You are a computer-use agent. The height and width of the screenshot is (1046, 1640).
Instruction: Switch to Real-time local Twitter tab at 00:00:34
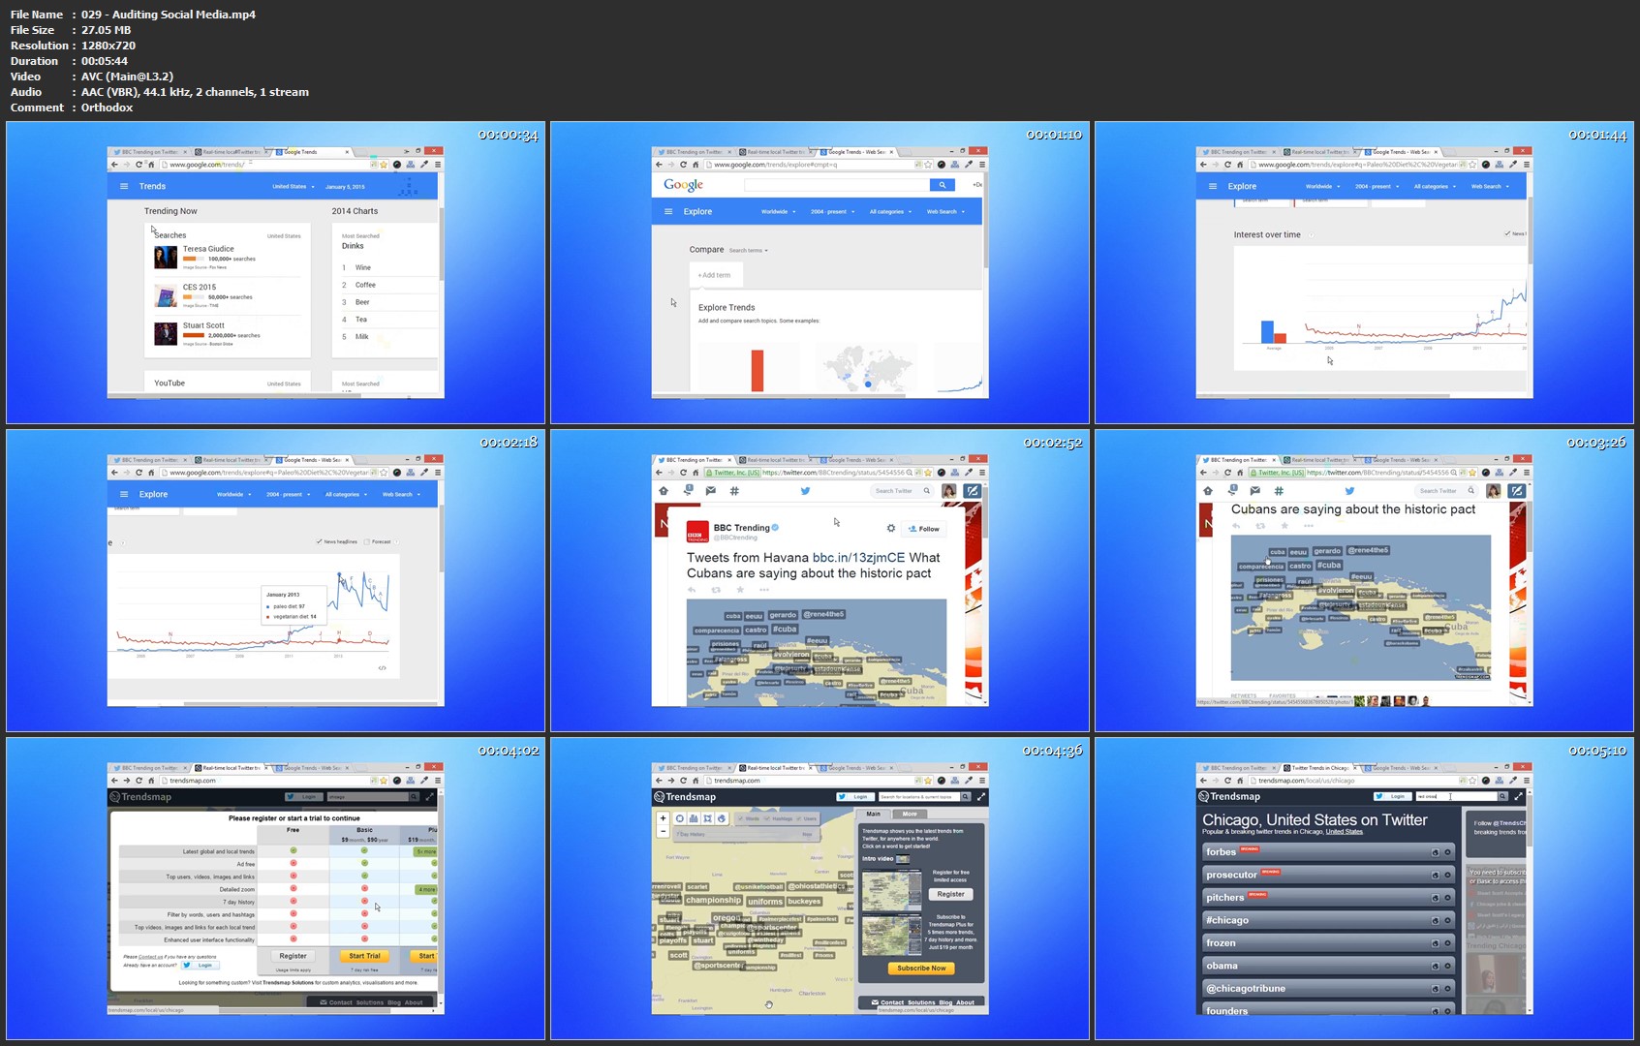click(231, 152)
